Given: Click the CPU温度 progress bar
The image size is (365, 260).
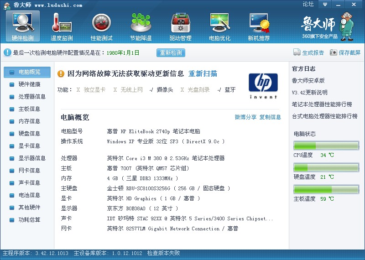Looking at the screenshot, I should (326, 146).
